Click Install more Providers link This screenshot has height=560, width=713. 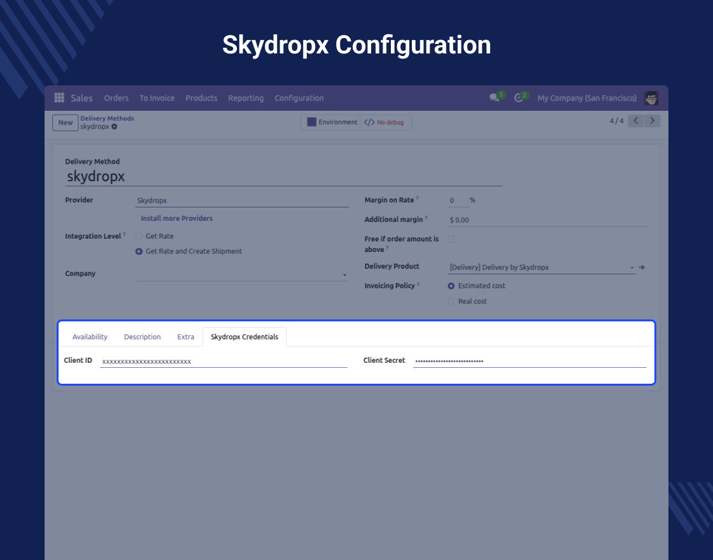(x=177, y=218)
